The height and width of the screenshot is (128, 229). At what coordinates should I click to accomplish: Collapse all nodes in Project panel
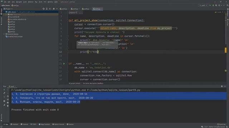(x=50, y=9)
